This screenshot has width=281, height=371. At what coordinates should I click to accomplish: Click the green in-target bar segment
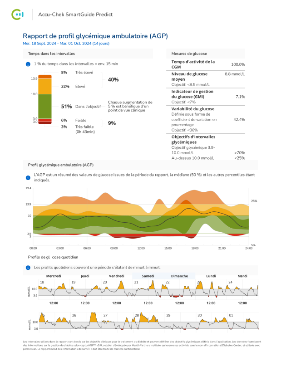[x=45, y=106]
